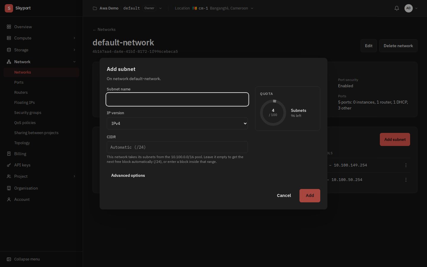Screen dimensions: 427x267
Task: Open the AD user avatar menu
Action: pyautogui.click(x=411, y=8)
